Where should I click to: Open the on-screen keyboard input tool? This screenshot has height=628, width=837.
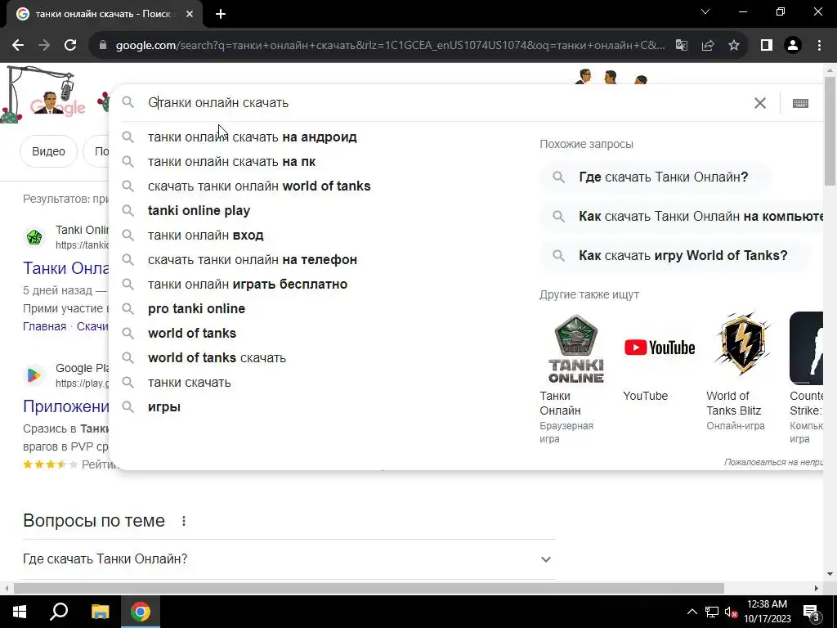pos(800,103)
